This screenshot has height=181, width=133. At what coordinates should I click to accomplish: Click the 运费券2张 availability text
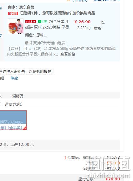tap(13, 104)
